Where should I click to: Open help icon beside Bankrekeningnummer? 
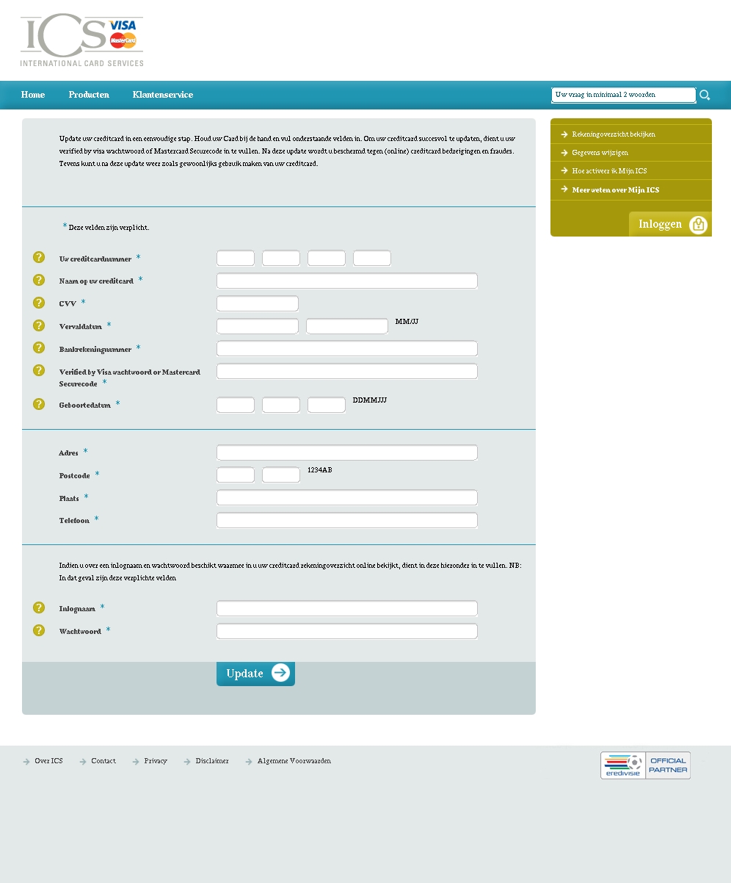pos(39,347)
